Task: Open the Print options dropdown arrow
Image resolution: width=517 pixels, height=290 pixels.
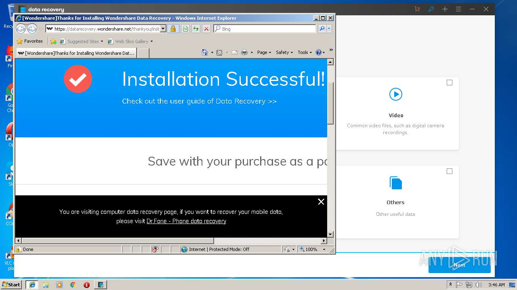Action: click(252, 53)
